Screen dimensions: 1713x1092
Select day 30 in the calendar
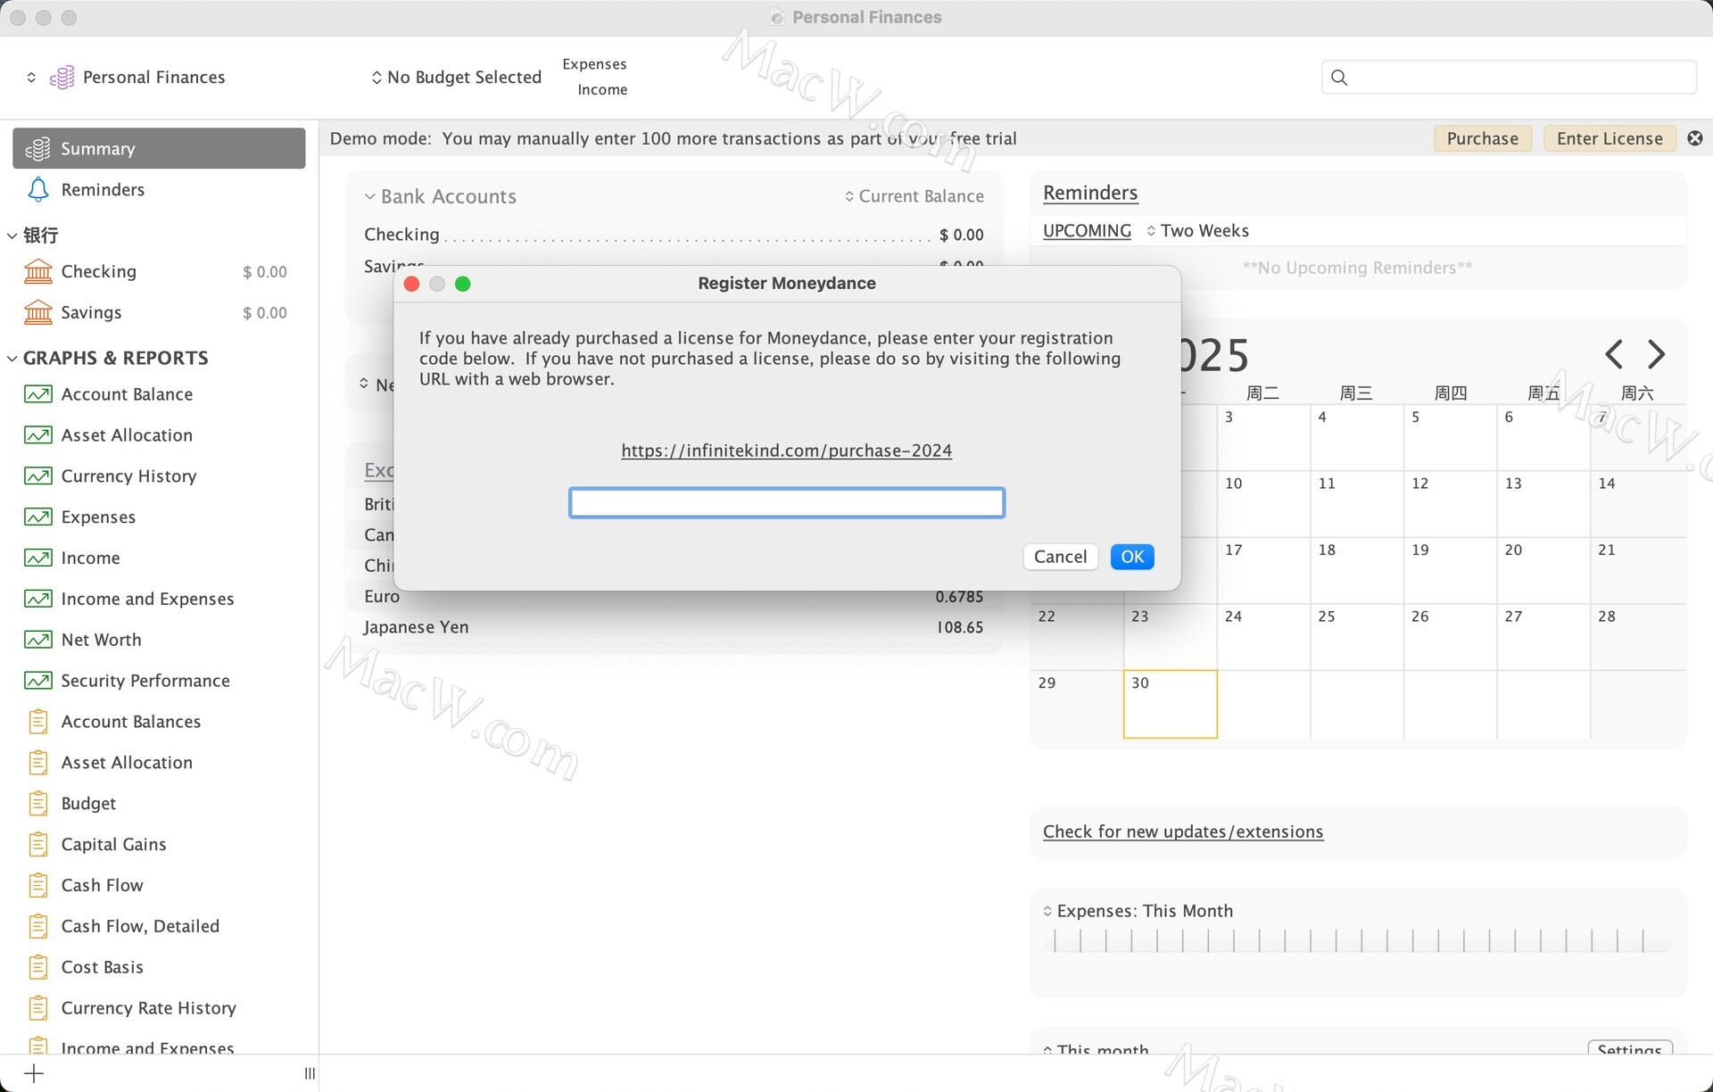1171,704
